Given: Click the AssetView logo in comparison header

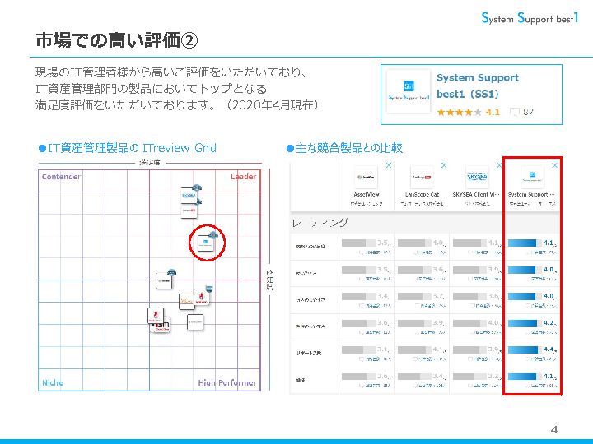Looking at the screenshot, I should 366,177.
